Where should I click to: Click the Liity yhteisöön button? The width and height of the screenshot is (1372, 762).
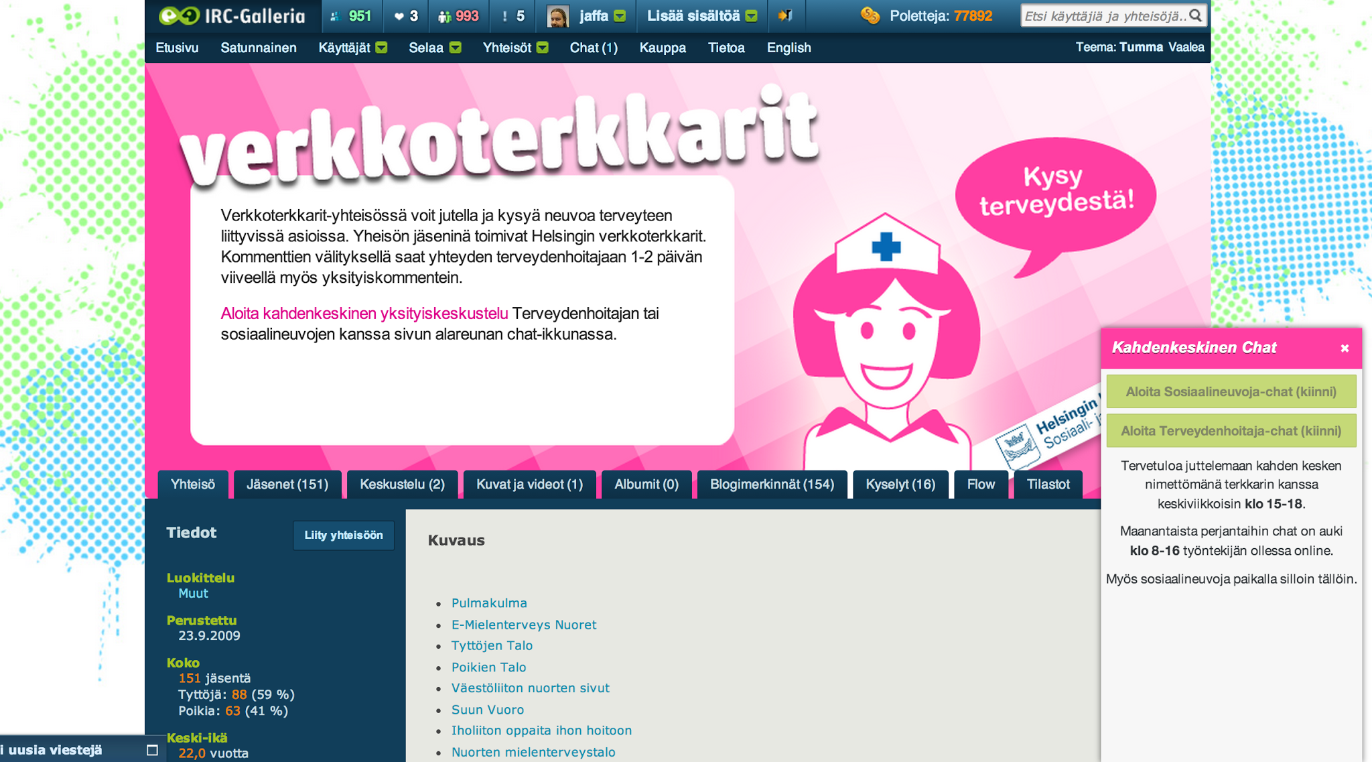(344, 535)
